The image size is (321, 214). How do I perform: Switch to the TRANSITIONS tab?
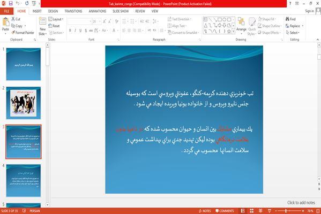(73, 11)
